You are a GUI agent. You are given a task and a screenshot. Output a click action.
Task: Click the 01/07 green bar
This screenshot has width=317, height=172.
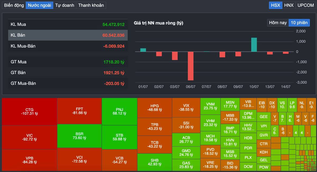tap(143, 50)
